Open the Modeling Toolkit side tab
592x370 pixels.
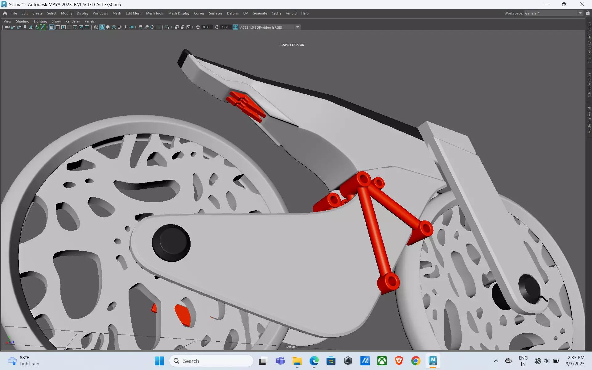point(589,120)
